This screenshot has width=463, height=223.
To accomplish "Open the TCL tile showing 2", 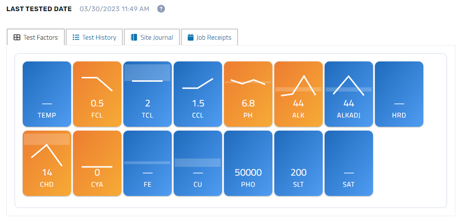I will [x=148, y=94].
